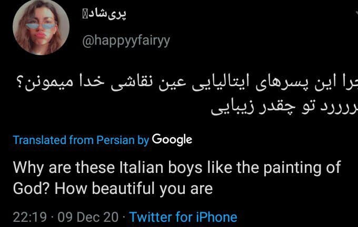Image resolution: width=358 pixels, height=227 pixels.
Task: Click 'Translated from Persian by' label
Action: pyautogui.click(x=81, y=140)
